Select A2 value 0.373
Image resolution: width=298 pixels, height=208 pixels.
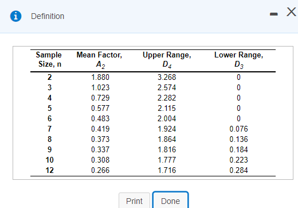click(x=100, y=140)
